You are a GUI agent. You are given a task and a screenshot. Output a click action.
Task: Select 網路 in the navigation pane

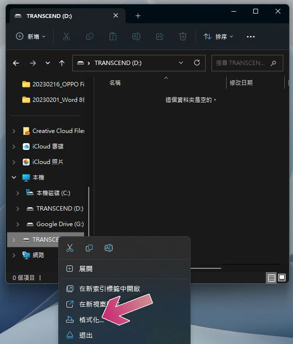tap(33, 255)
